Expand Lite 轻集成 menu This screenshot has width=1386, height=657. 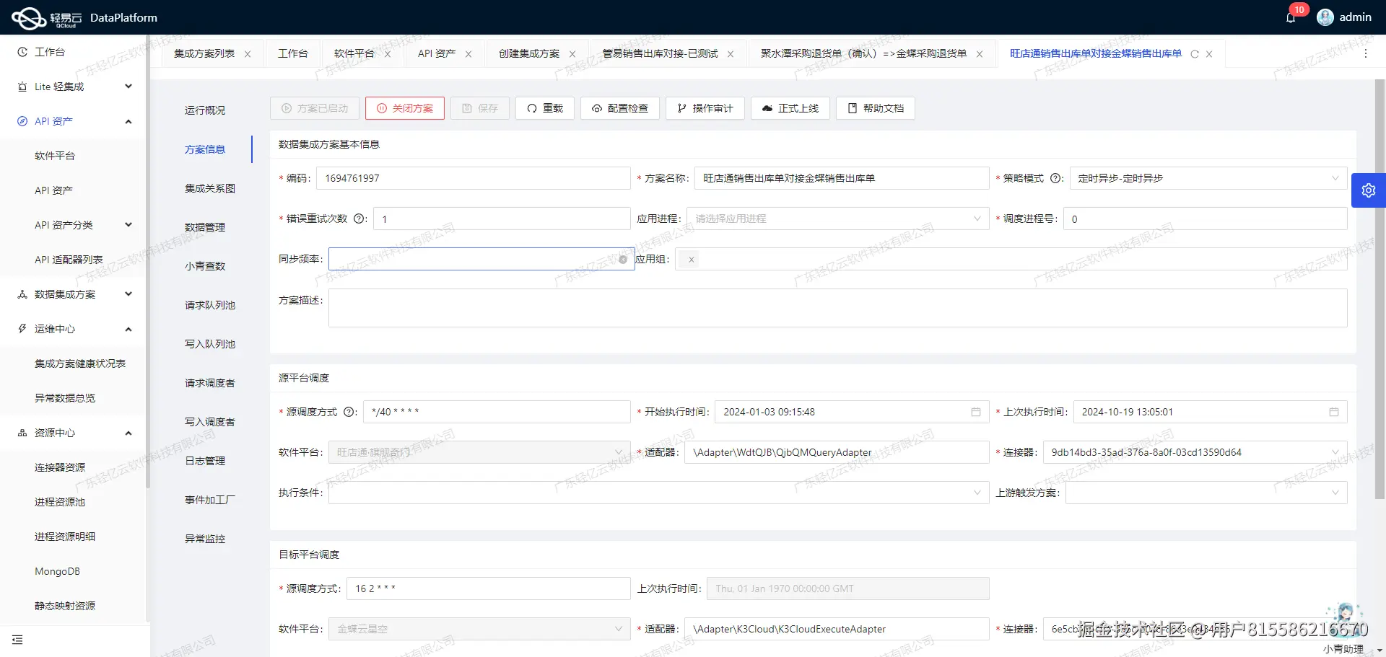coord(128,87)
